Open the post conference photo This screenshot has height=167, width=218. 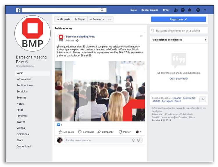pyautogui.click(x=100, y=91)
